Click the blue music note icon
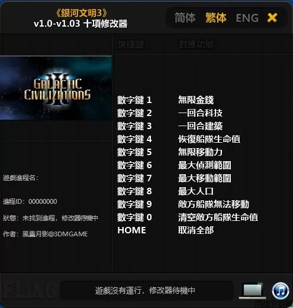The image size is (293, 308). coord(281,291)
